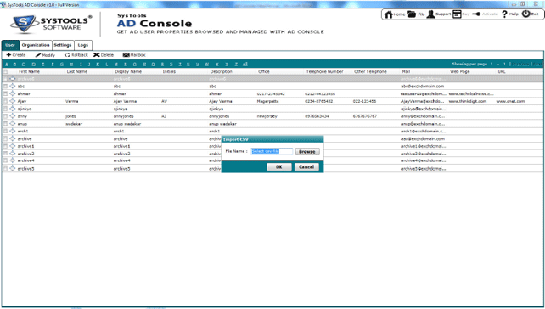Open the Support icon
The height and width of the screenshot is (309, 545).
[430, 14]
